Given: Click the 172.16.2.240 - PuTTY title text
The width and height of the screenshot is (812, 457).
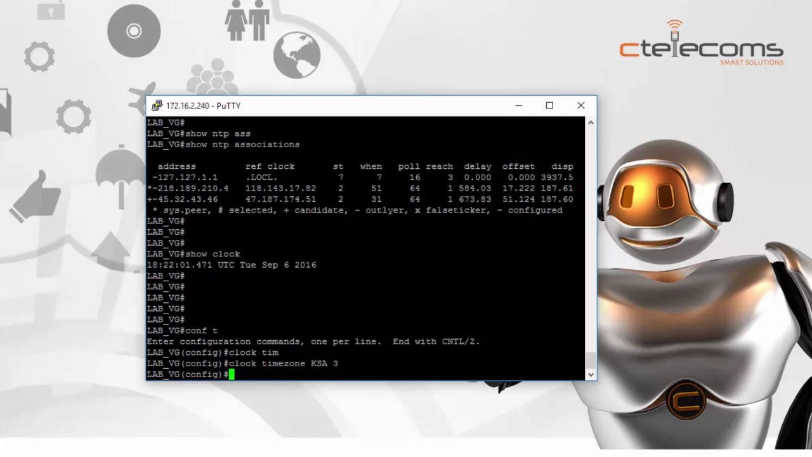Looking at the screenshot, I should coord(203,106).
